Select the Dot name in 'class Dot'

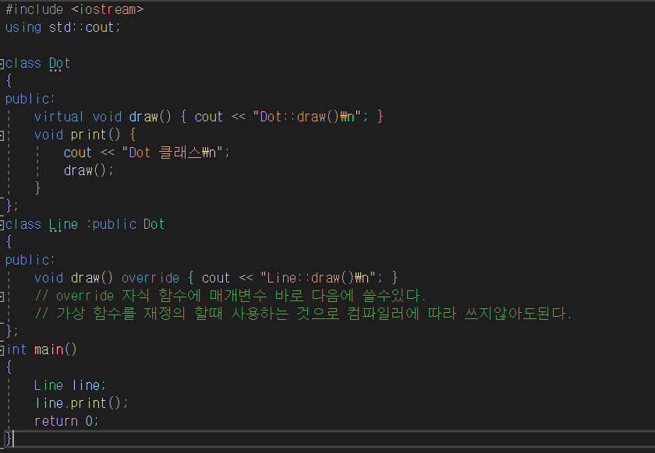click(x=59, y=63)
